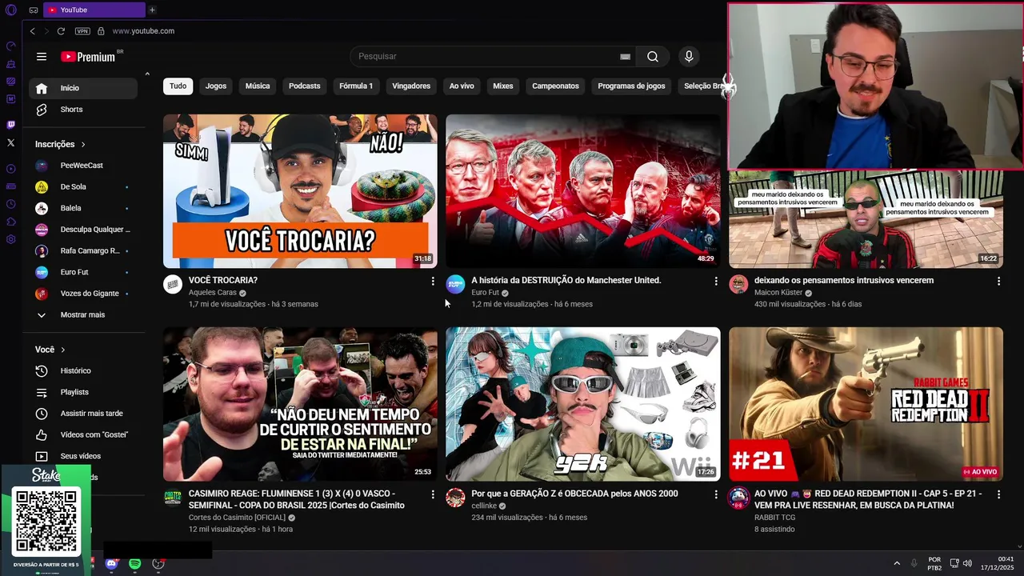Open Histórico in sidebar
1024x576 pixels.
(83, 371)
